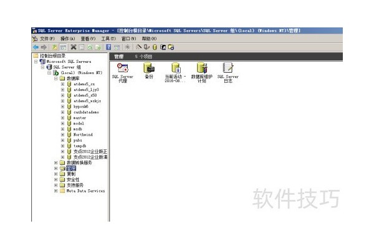Screen dimensions: 374x249
Task: Open the 当前活动 item
Action: pos(175,73)
